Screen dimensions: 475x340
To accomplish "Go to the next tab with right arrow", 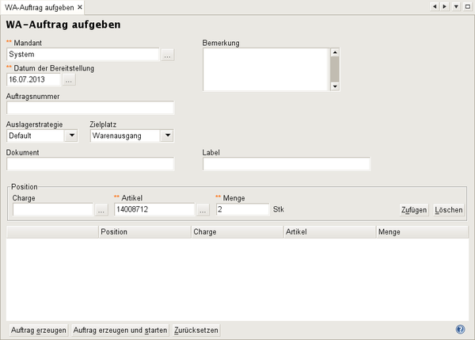I will pyautogui.click(x=444, y=6).
